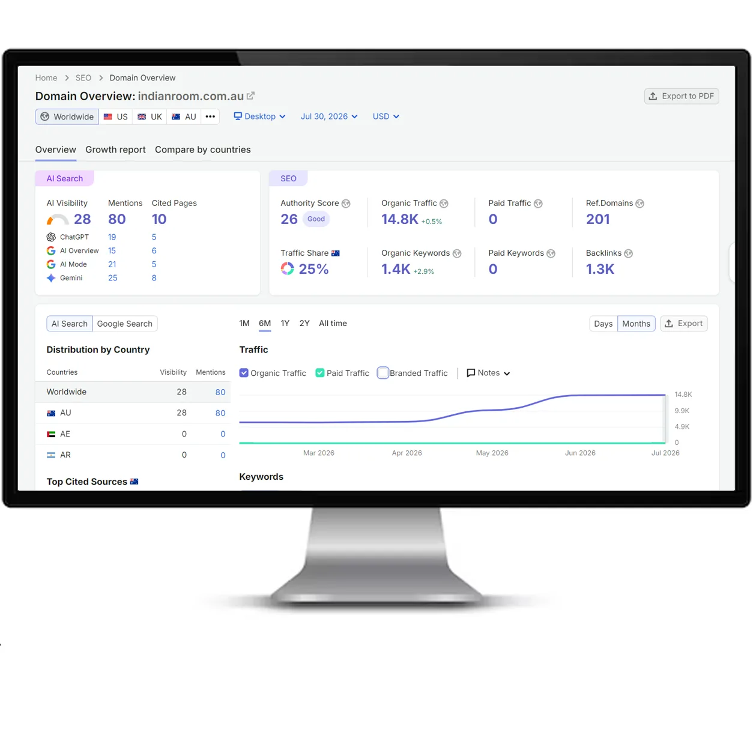This screenshot has height=753, width=753.
Task: Open the USD currency dropdown
Action: 386,116
